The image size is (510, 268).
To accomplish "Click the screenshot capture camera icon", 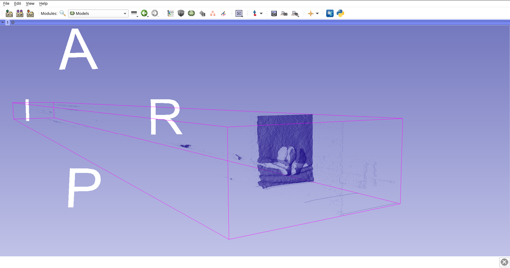I will pos(274,13).
